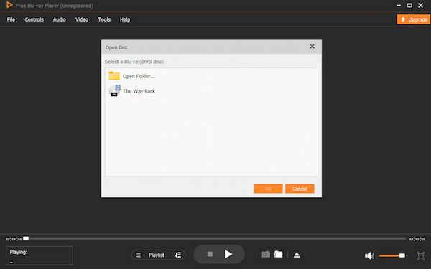Click the playback progress slider handle
The height and width of the screenshot is (269, 431).
[x=26, y=239]
